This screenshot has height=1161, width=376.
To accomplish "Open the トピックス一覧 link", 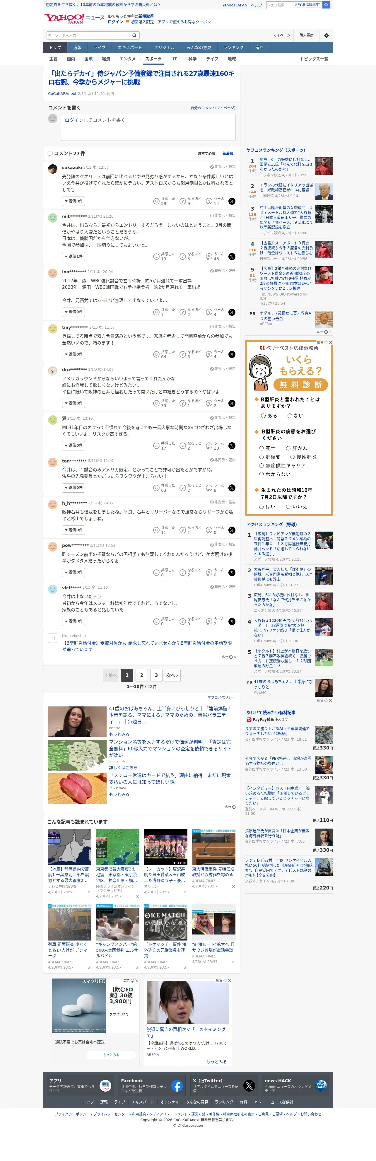I will pyautogui.click(x=314, y=59).
